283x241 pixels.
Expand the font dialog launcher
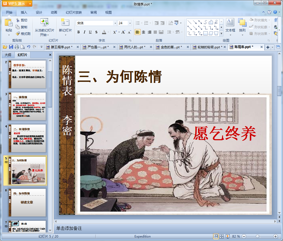[x=130, y=40]
